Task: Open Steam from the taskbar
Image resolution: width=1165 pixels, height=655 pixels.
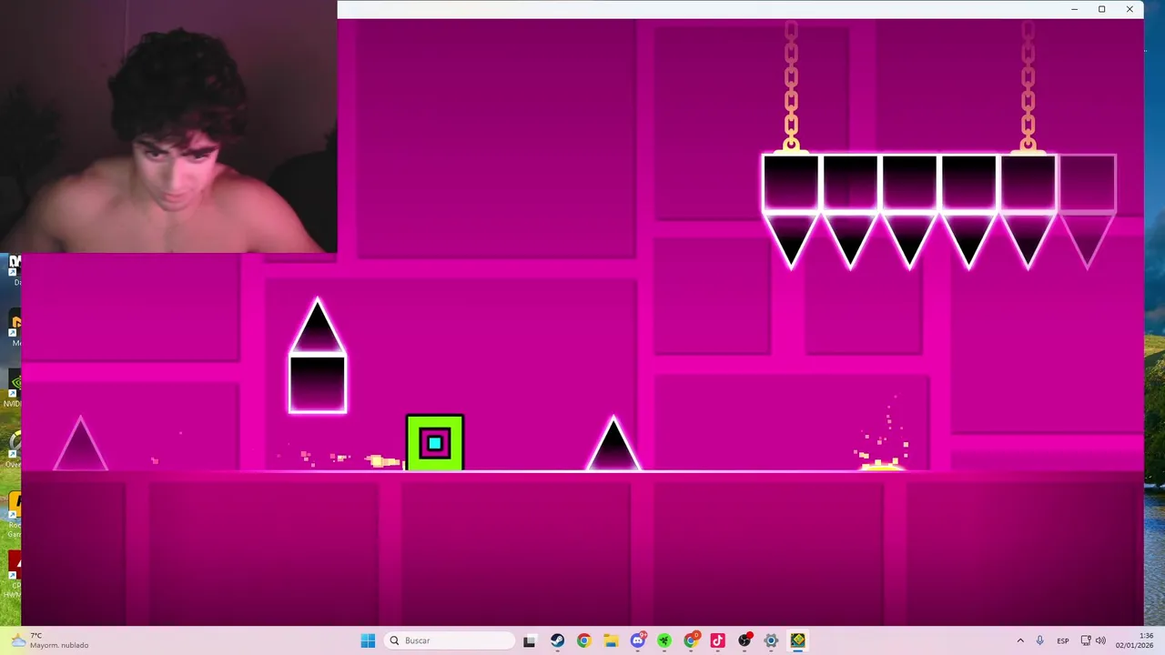Action: [557, 640]
